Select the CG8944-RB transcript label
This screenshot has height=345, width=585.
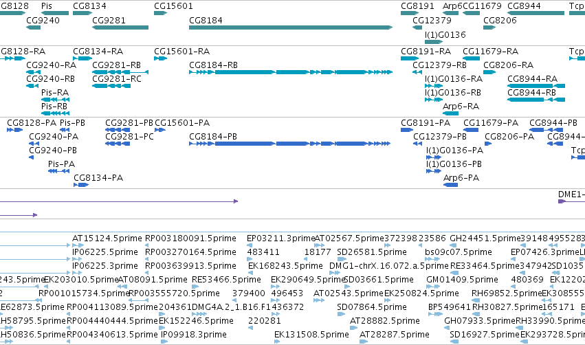click(531, 93)
